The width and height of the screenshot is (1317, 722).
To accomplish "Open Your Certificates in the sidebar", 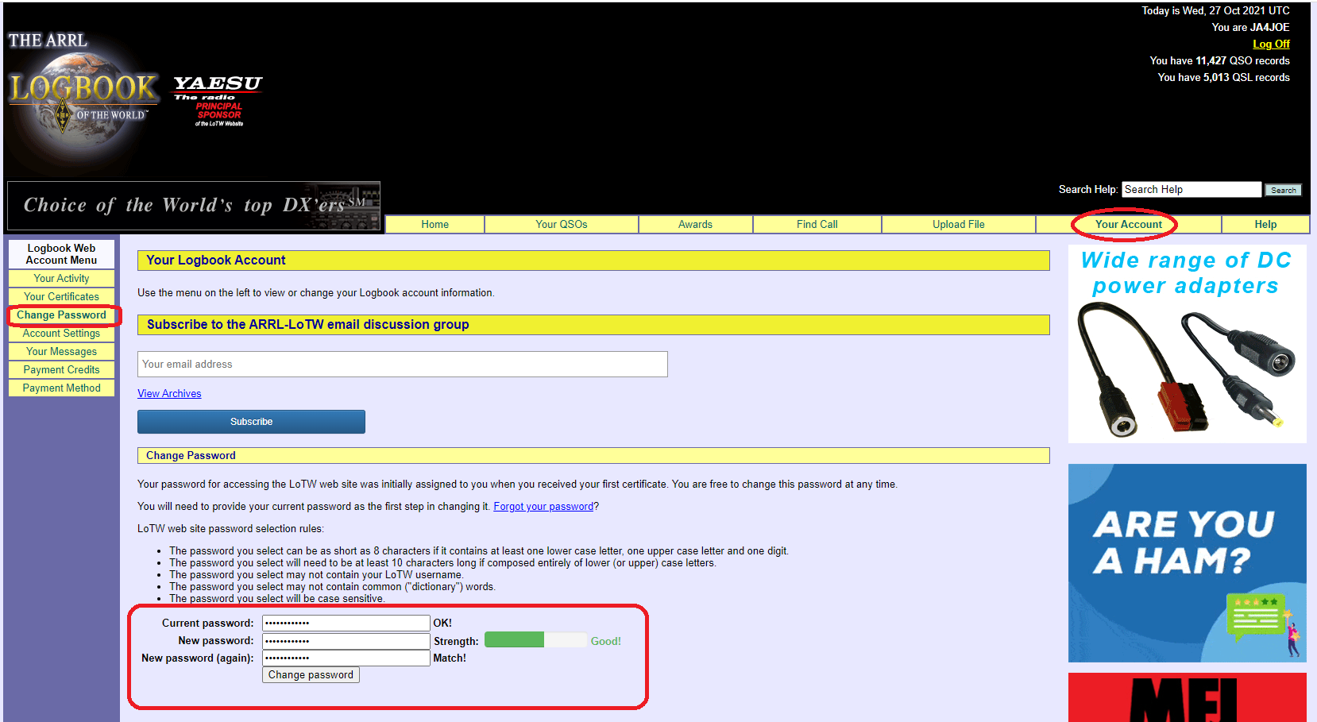I will (61, 297).
